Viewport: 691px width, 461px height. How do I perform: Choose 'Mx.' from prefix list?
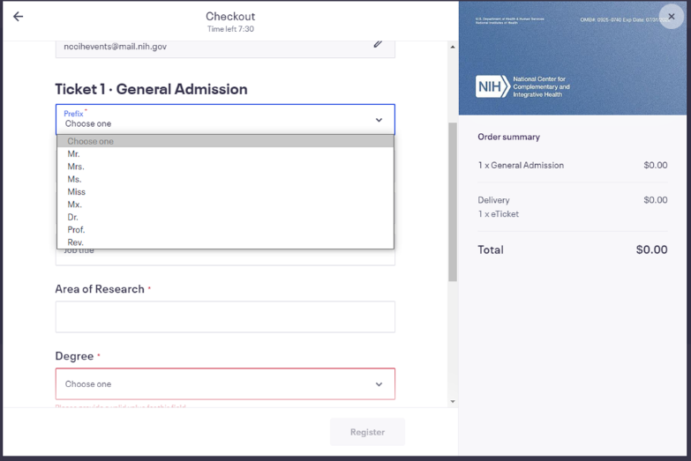pyautogui.click(x=225, y=204)
